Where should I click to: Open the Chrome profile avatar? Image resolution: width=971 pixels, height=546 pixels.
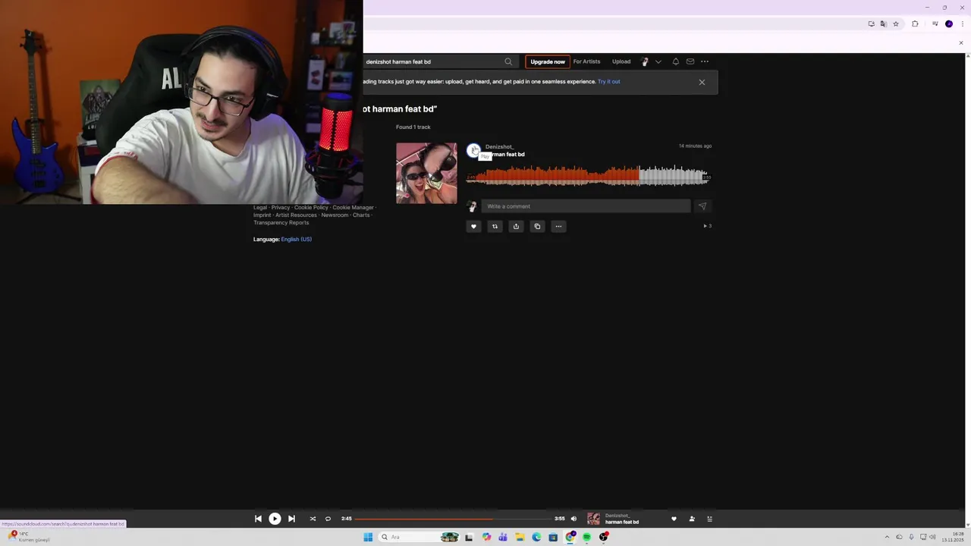(x=949, y=24)
